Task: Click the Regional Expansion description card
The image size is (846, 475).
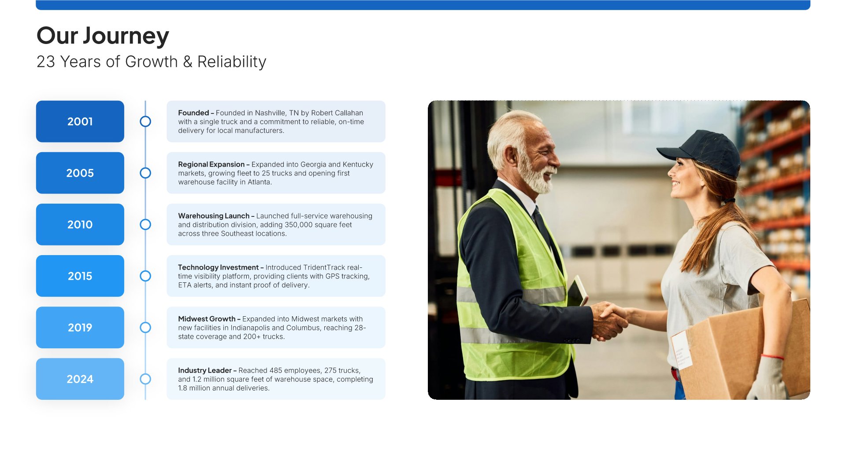Action: 276,173
